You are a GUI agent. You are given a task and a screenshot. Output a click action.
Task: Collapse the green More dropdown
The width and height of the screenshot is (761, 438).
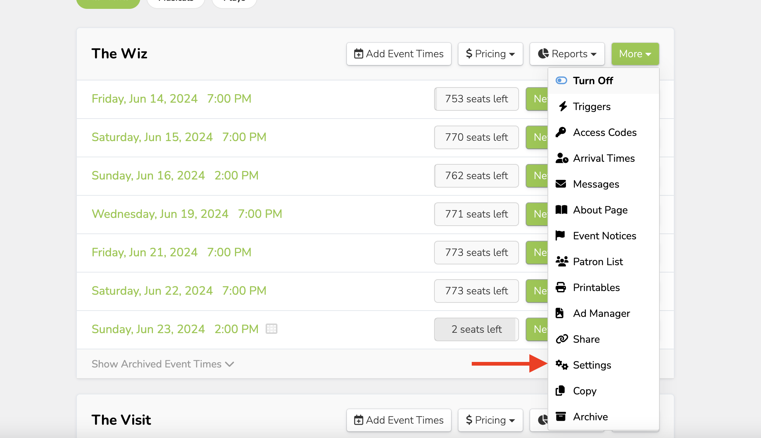(635, 54)
